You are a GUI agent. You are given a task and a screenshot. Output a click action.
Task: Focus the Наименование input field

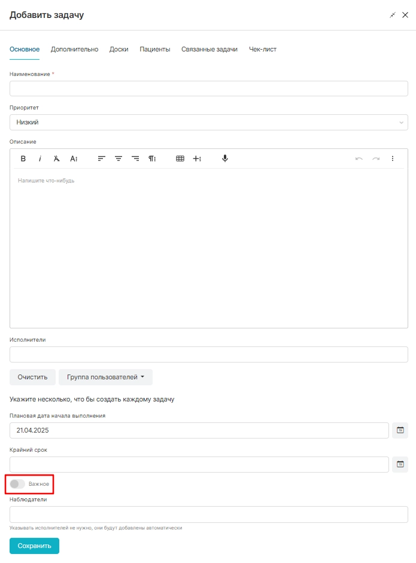pyautogui.click(x=209, y=89)
